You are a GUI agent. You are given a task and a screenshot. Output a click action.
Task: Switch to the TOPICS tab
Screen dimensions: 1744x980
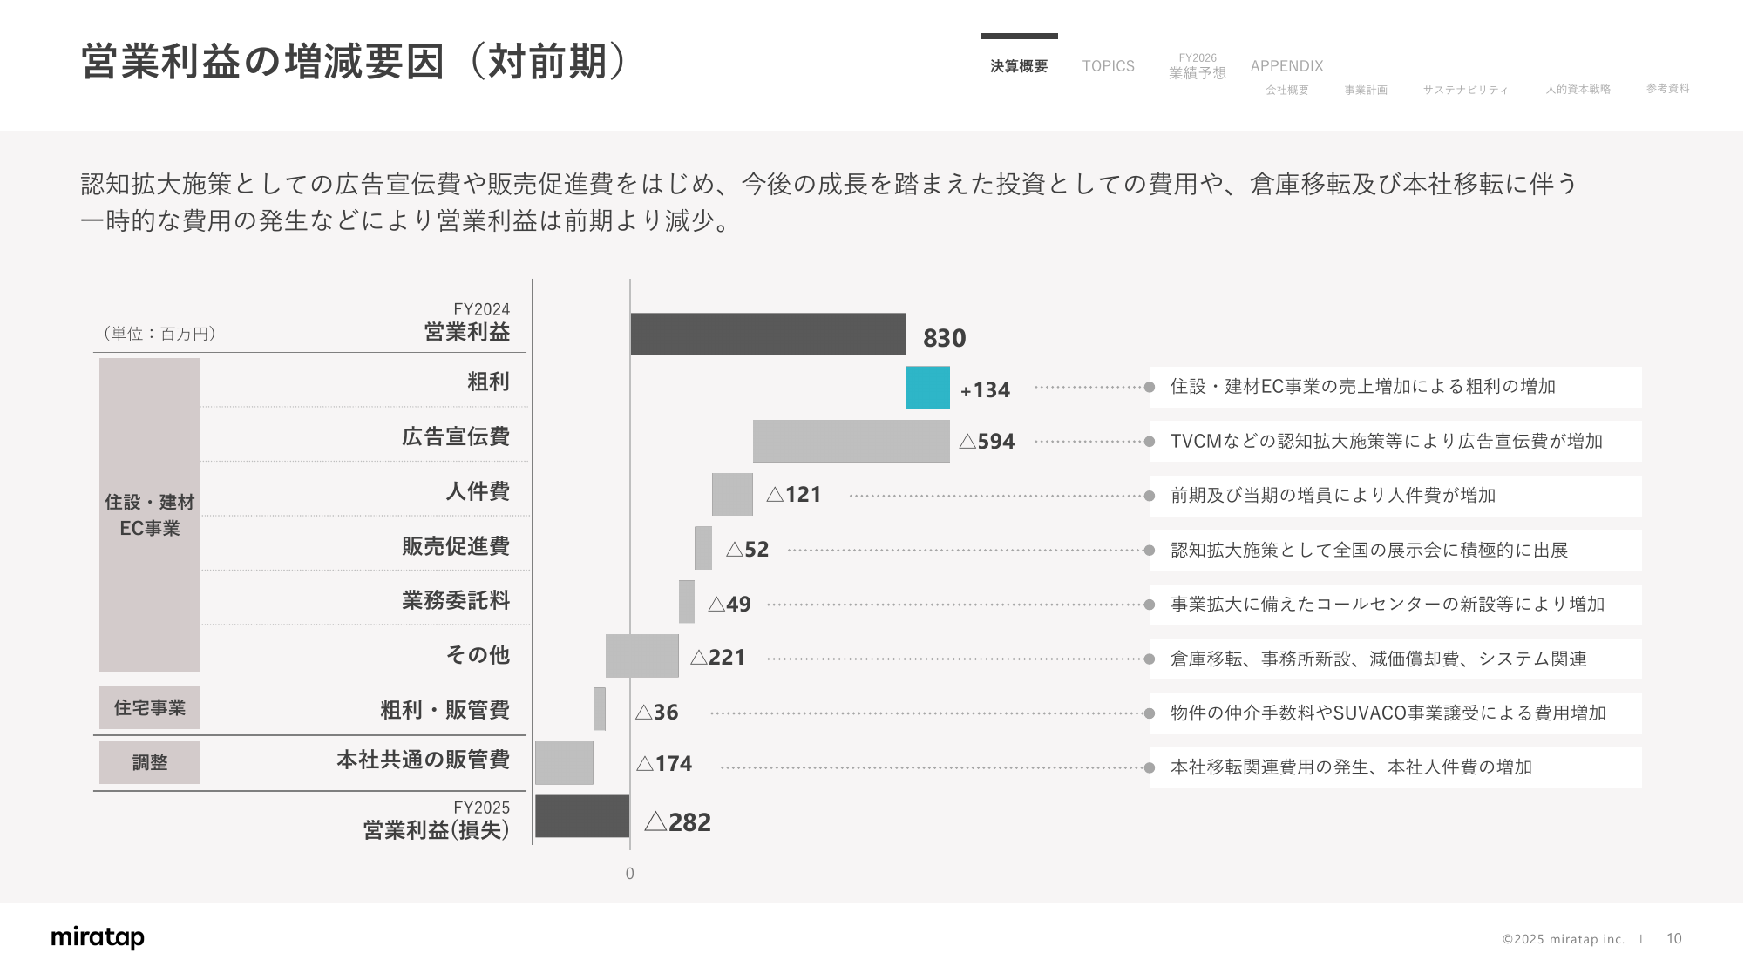coord(1108,66)
